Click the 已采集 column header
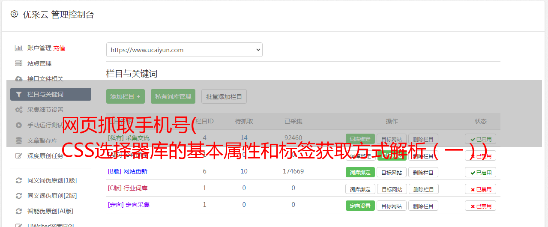Viewport: 548px width, 227px height. coord(293,121)
